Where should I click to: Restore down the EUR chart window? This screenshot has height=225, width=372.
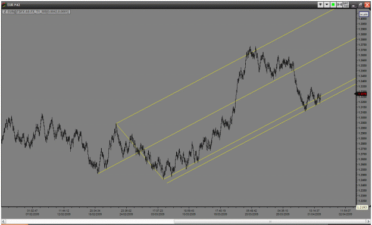pos(360,5)
